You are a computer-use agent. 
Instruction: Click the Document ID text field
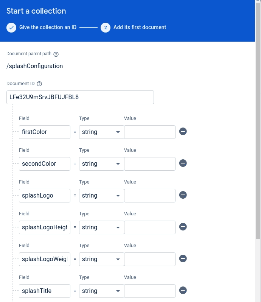click(80, 97)
